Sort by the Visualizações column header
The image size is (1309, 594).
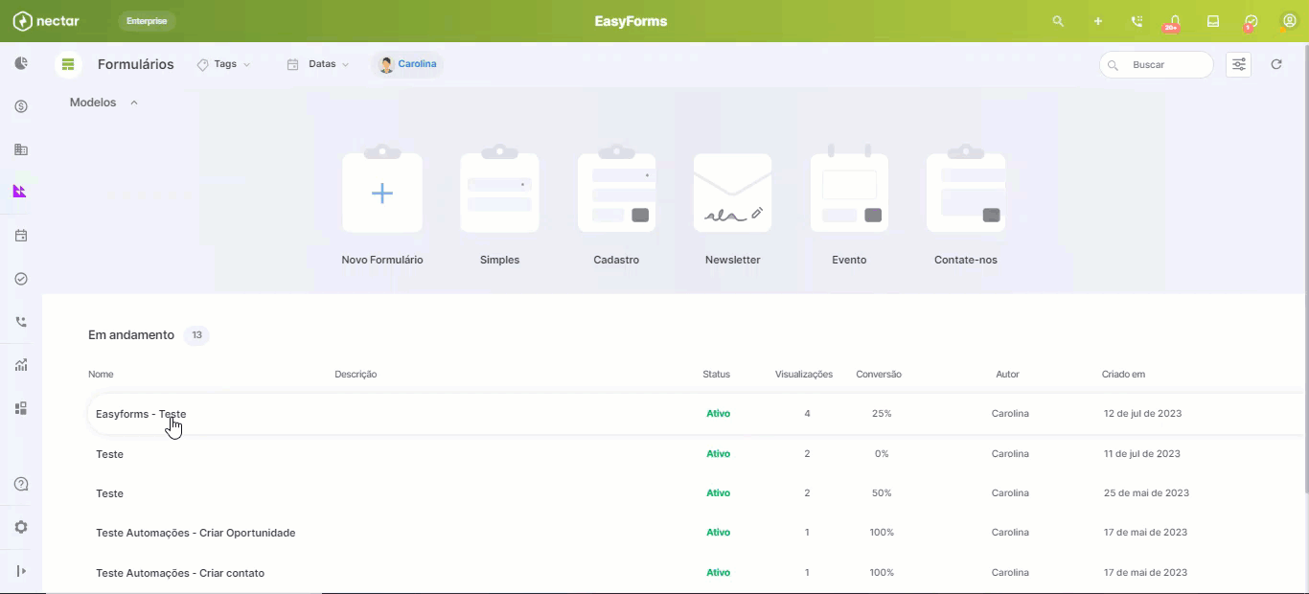[x=804, y=375]
